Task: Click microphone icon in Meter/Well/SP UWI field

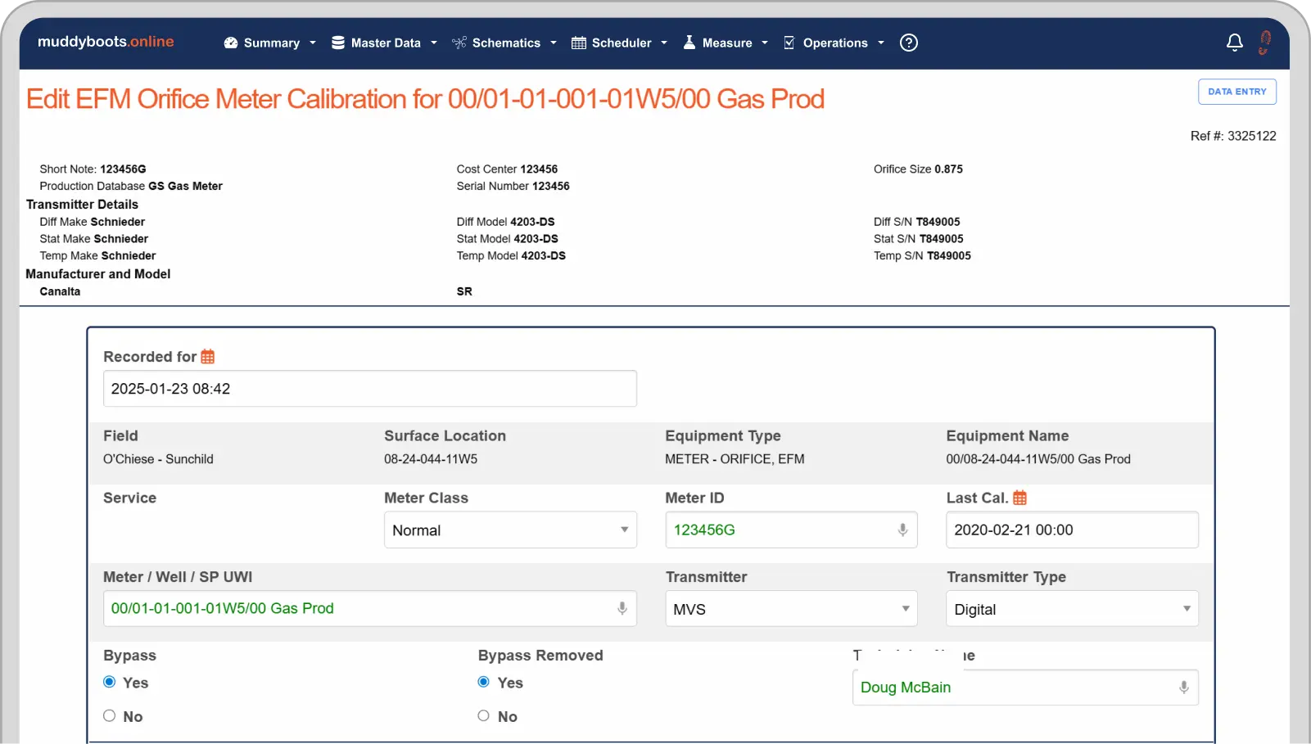Action: pyautogui.click(x=622, y=608)
